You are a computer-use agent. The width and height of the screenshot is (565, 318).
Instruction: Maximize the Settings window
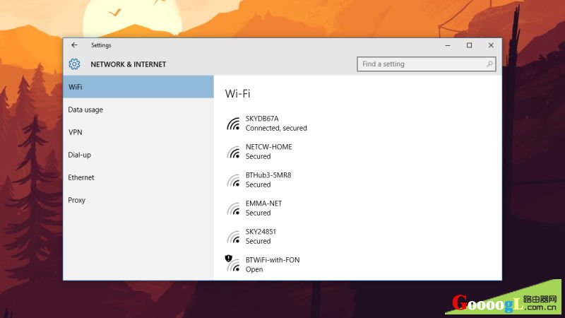pos(469,45)
